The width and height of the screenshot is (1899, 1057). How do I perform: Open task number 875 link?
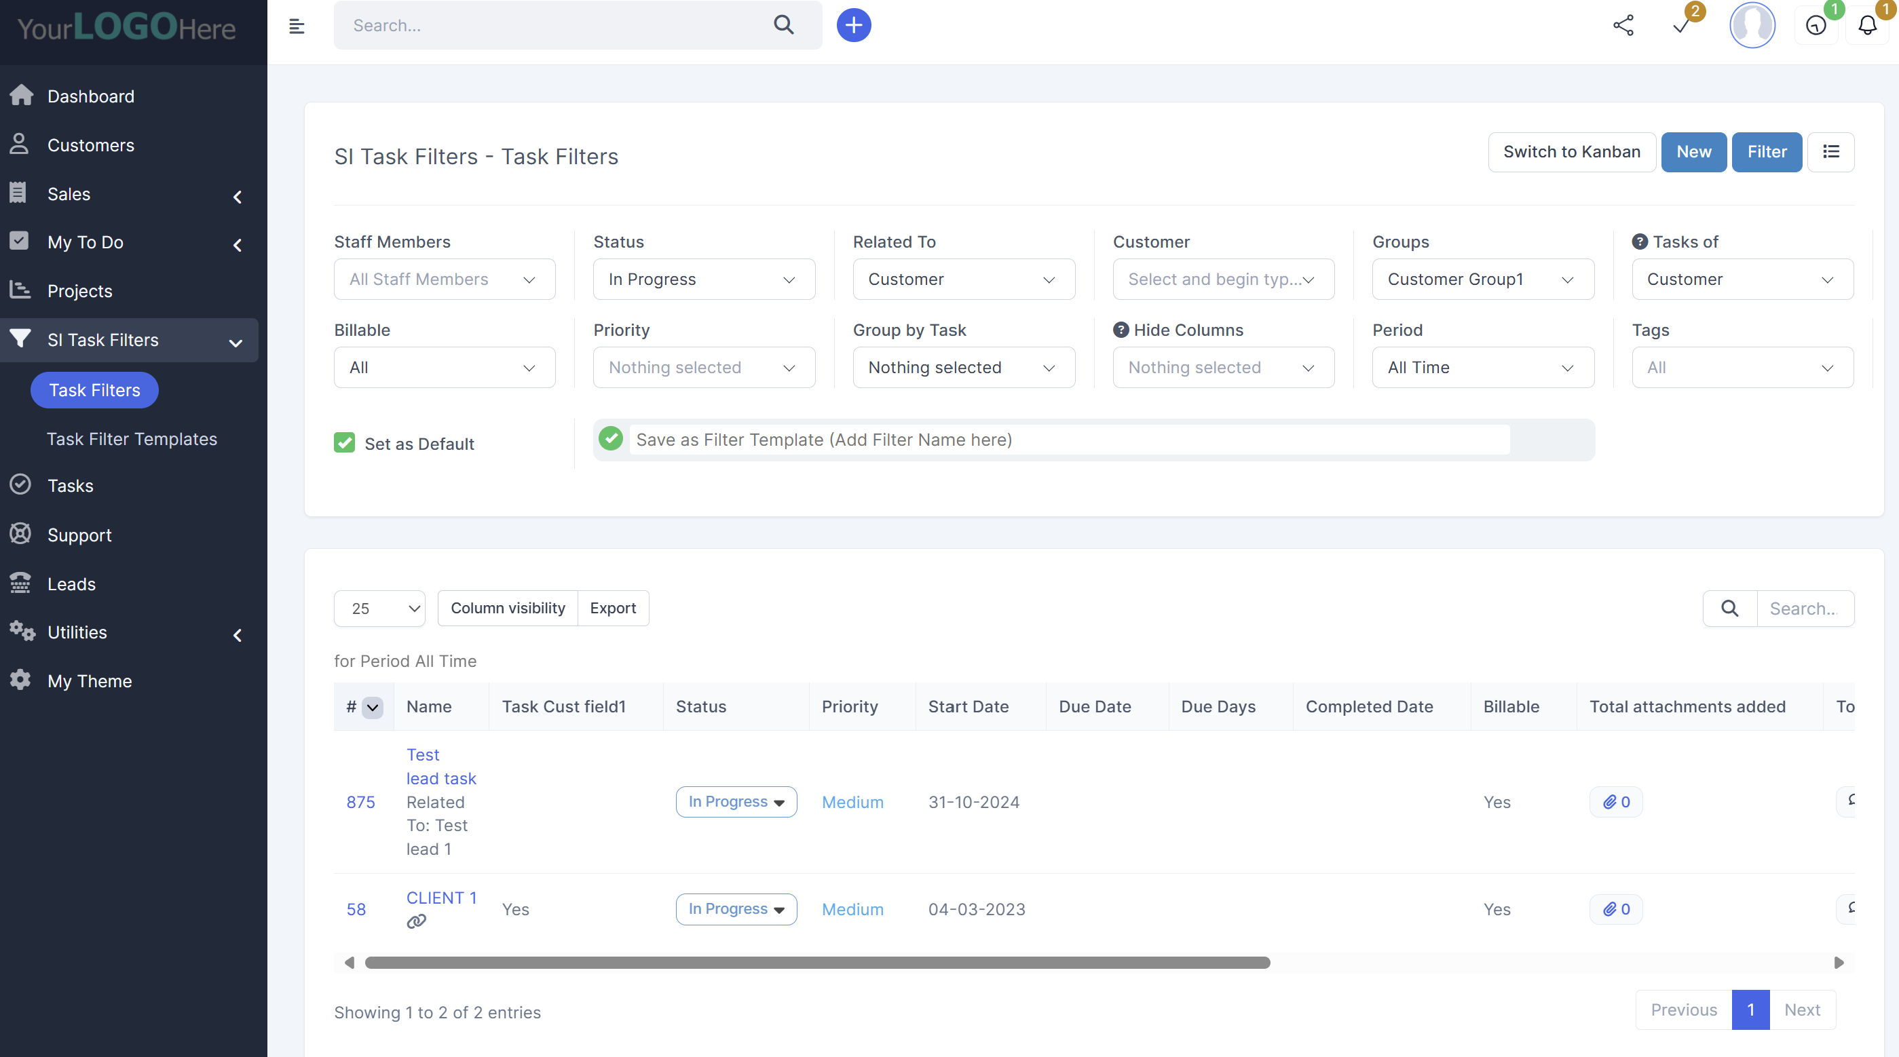click(x=360, y=802)
